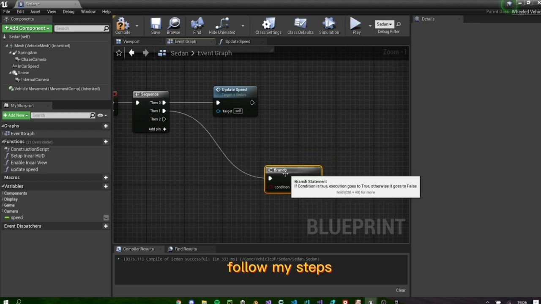Open the Debug menu

click(x=68, y=12)
